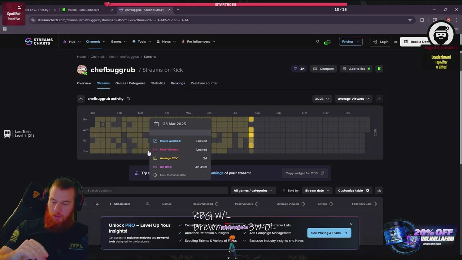Open the Stream date sort dropdown
This screenshot has height=260, width=462.
pyautogui.click(x=317, y=190)
